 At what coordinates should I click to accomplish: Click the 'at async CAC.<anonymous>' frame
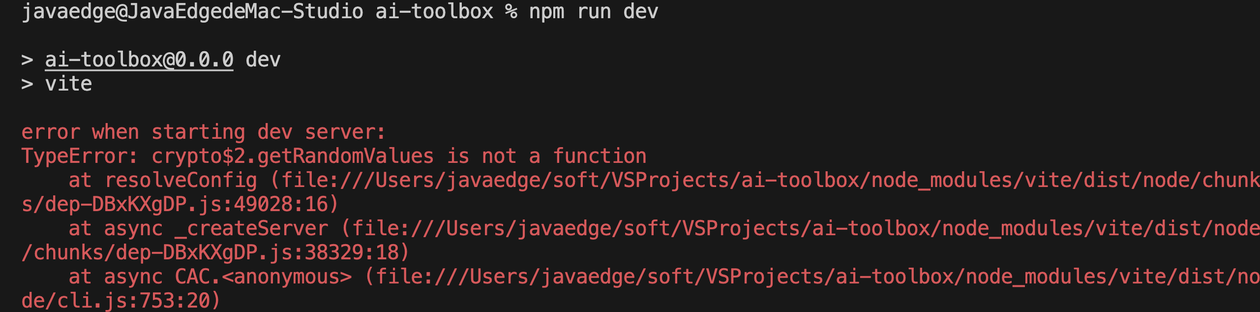coord(210,277)
